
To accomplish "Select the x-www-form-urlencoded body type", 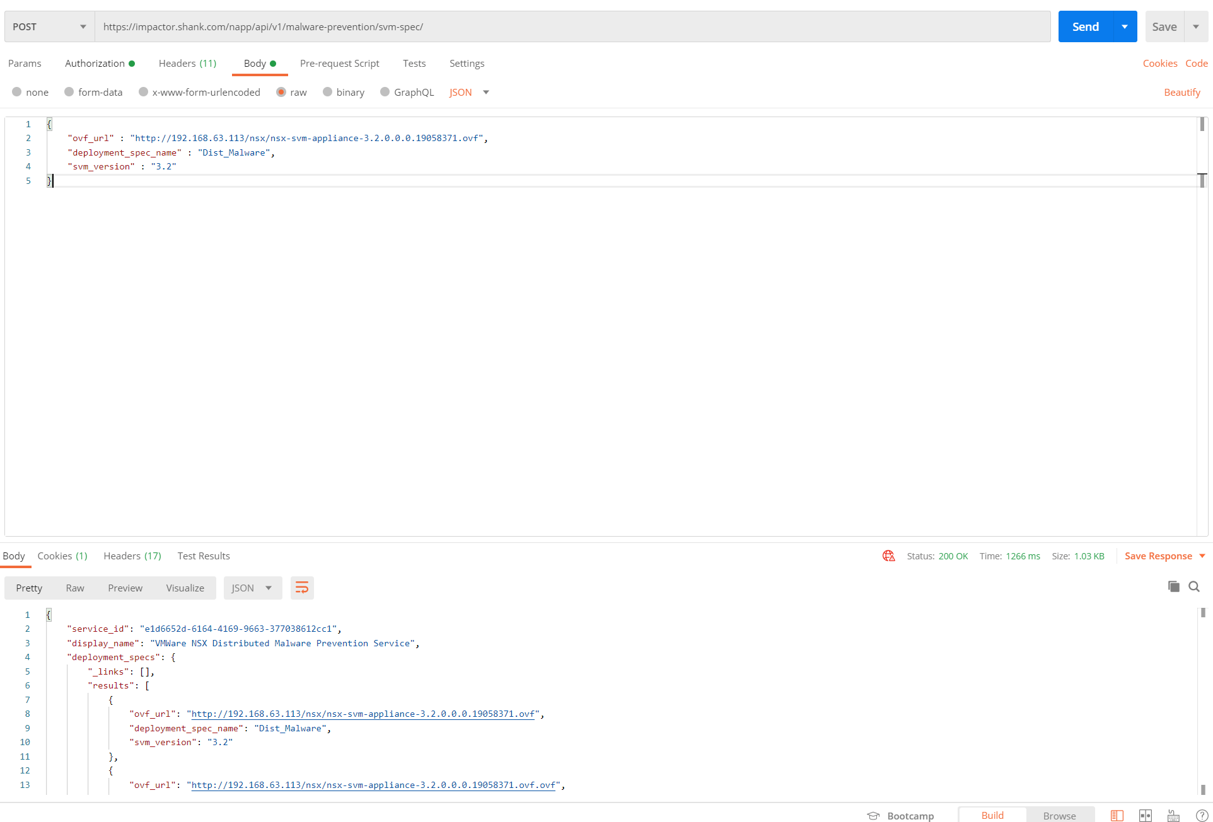I will click(199, 92).
